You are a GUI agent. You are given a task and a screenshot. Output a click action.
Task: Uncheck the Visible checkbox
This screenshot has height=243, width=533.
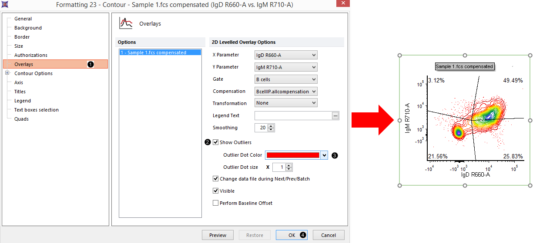216,191
